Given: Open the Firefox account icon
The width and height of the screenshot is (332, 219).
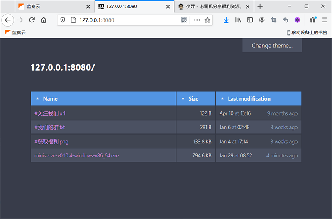Looking at the screenshot, I should [262, 20].
